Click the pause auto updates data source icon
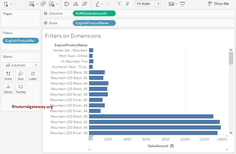 [x=6, y=4]
